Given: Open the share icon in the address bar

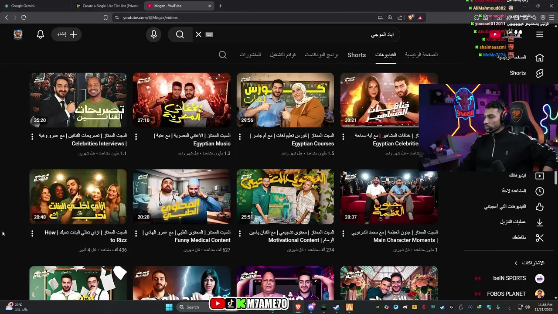Looking at the screenshot, I should coord(400,17).
